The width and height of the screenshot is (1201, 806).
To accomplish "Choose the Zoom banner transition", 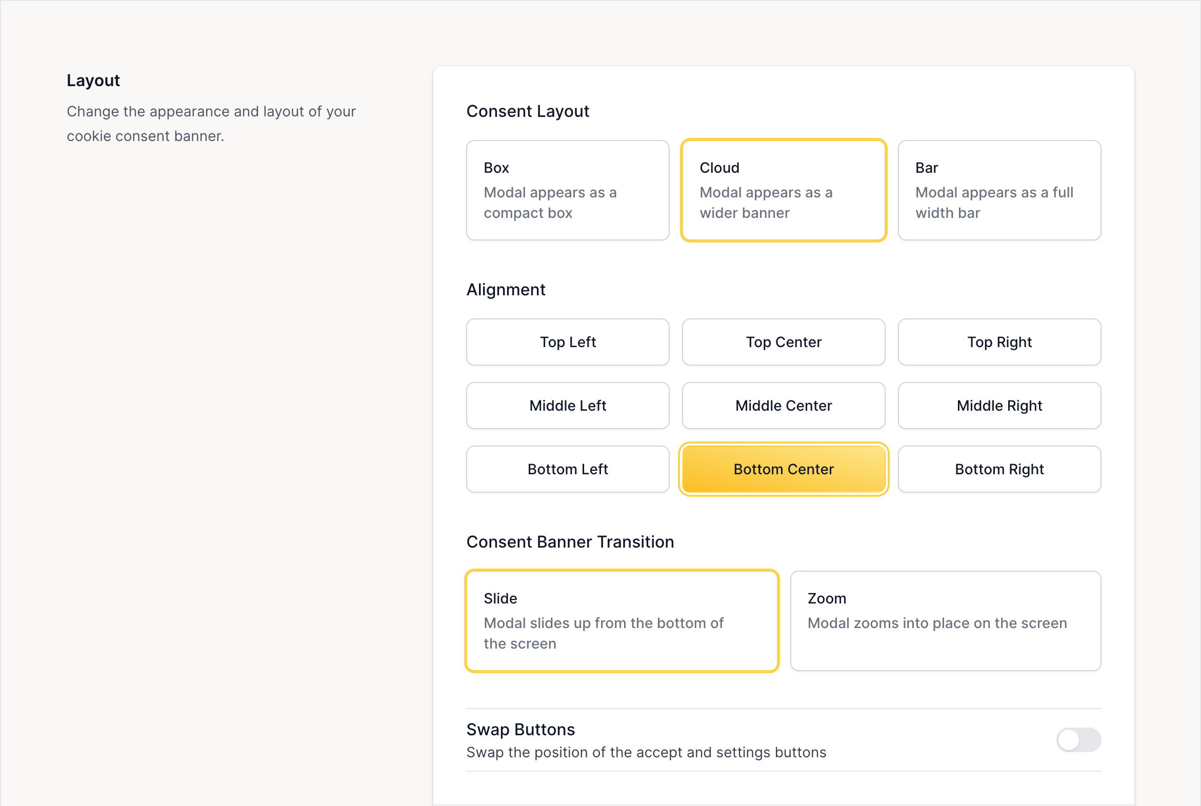I will (x=946, y=621).
